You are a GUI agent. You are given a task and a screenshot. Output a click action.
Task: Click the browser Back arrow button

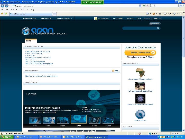pos(3,6)
